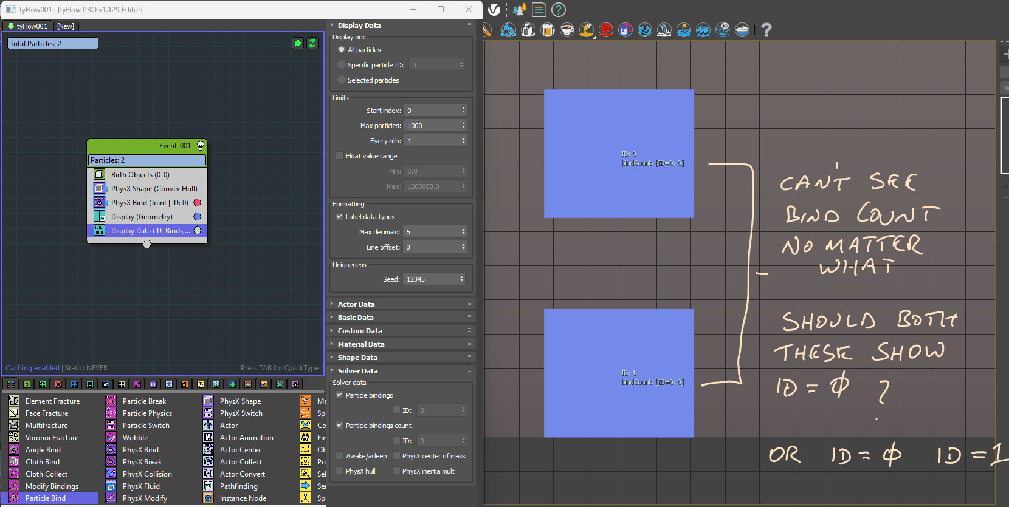Select the Voronoi Fracture operator icon

click(13, 437)
